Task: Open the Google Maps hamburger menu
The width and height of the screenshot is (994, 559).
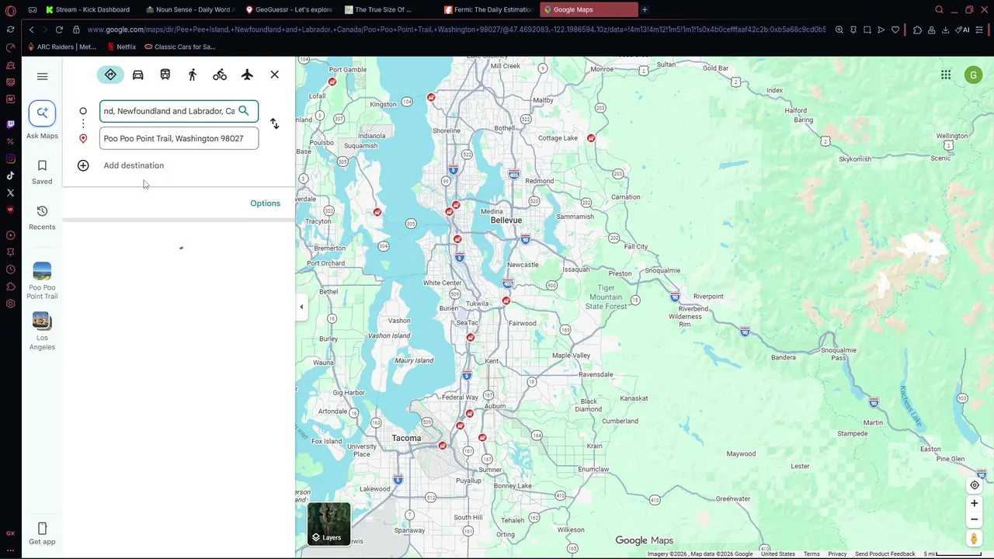Action: 42,76
